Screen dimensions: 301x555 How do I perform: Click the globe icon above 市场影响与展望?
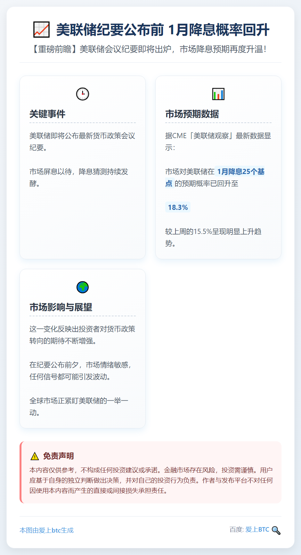point(83,287)
